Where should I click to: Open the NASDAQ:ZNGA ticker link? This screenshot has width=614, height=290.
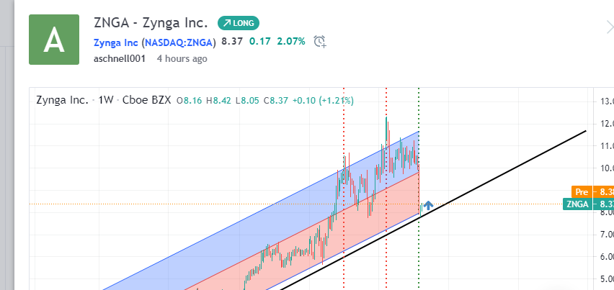pos(179,42)
